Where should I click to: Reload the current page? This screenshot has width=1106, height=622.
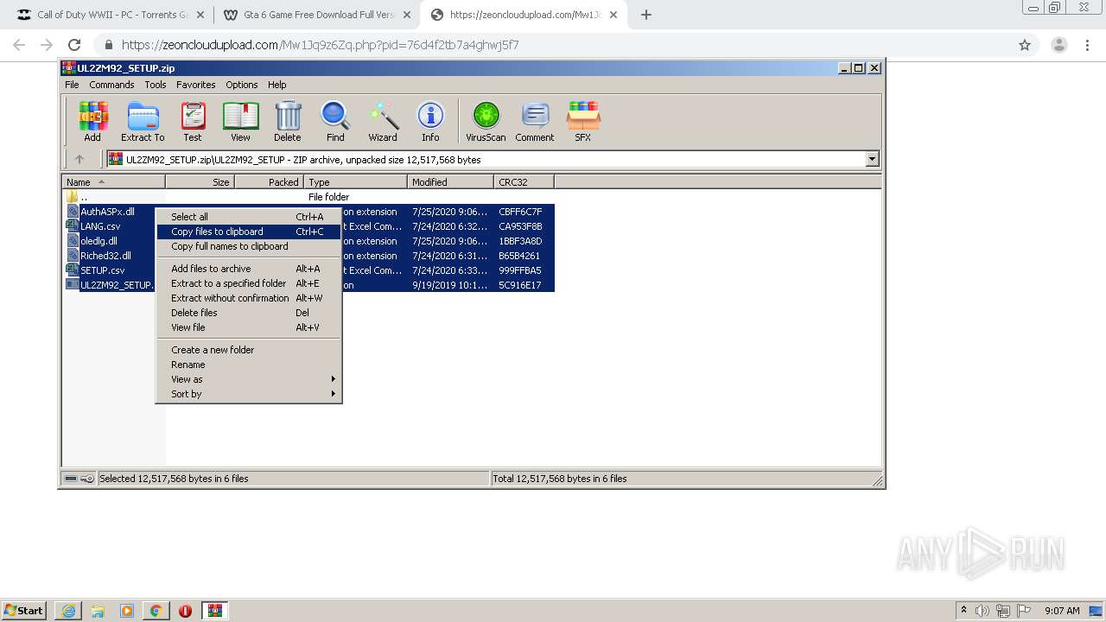coord(74,45)
